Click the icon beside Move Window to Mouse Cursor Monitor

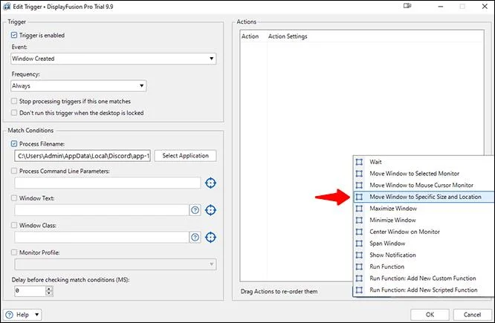[x=359, y=185]
